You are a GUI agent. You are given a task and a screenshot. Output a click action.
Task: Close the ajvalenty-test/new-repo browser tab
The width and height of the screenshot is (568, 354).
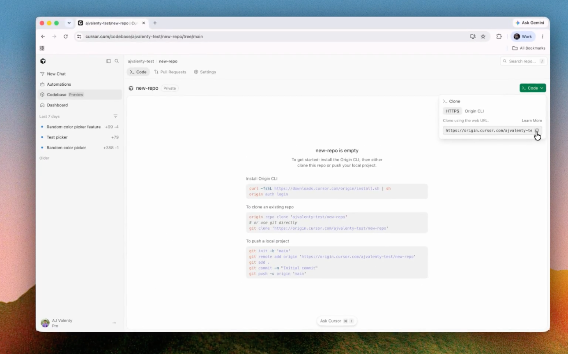[x=143, y=23]
